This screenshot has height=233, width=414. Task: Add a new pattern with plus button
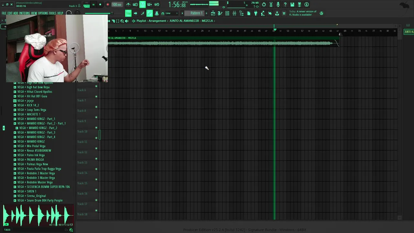(x=206, y=13)
